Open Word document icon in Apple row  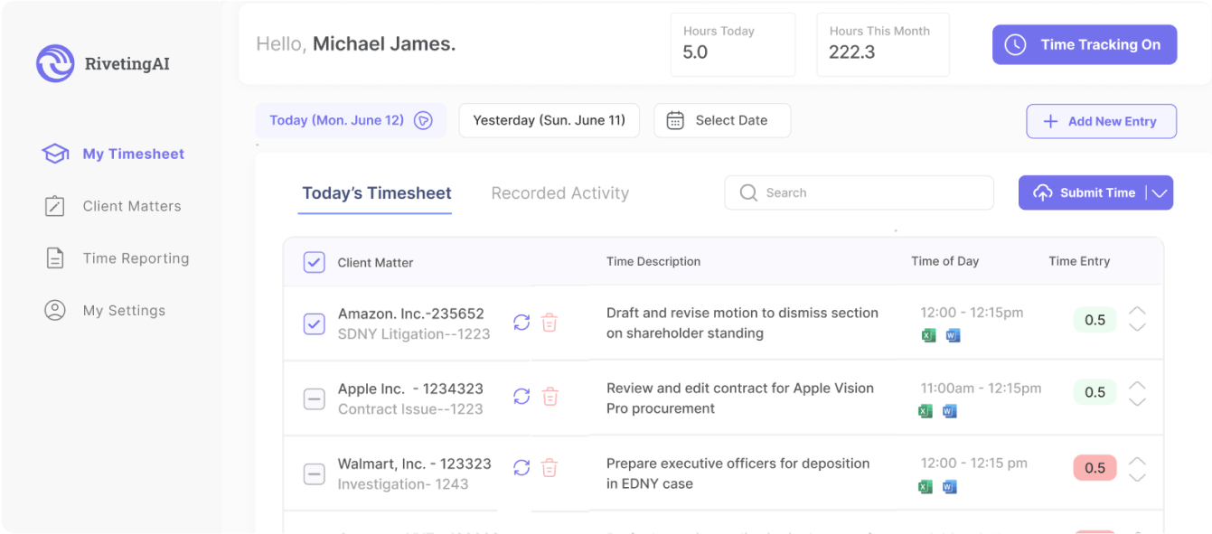coord(950,411)
